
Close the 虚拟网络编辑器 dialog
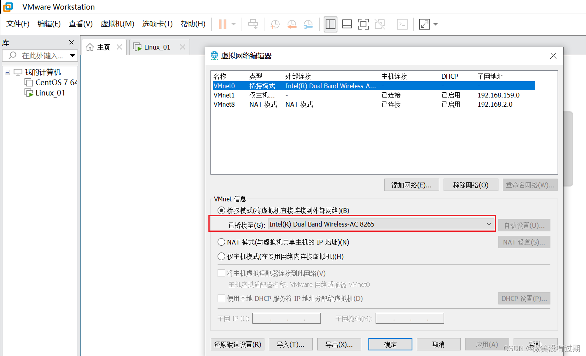[553, 56]
